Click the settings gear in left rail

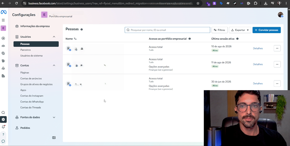click(3, 120)
